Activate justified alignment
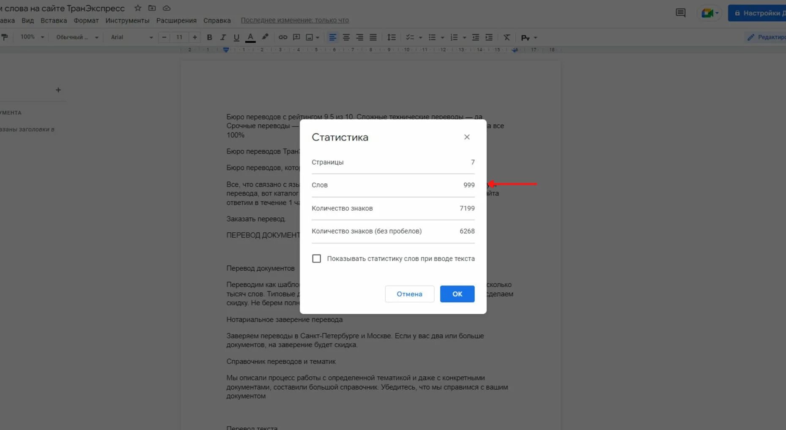 click(373, 37)
